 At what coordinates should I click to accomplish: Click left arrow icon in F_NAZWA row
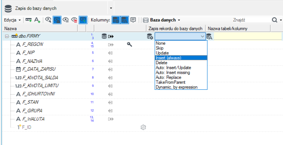point(110,61)
